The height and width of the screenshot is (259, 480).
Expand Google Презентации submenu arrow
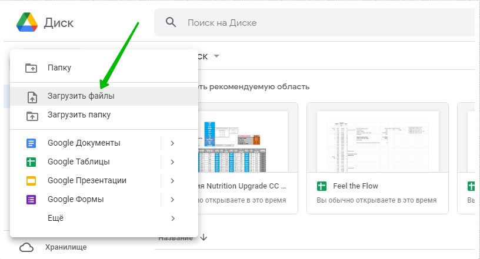[173, 181]
